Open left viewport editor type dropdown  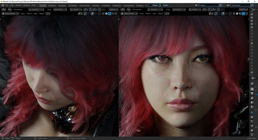pos(4,10)
